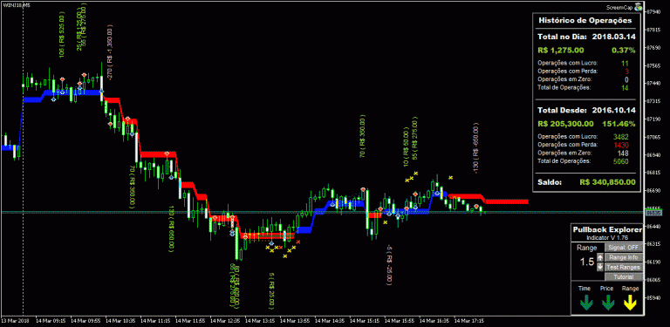Open the Range Info button

(x=624, y=257)
